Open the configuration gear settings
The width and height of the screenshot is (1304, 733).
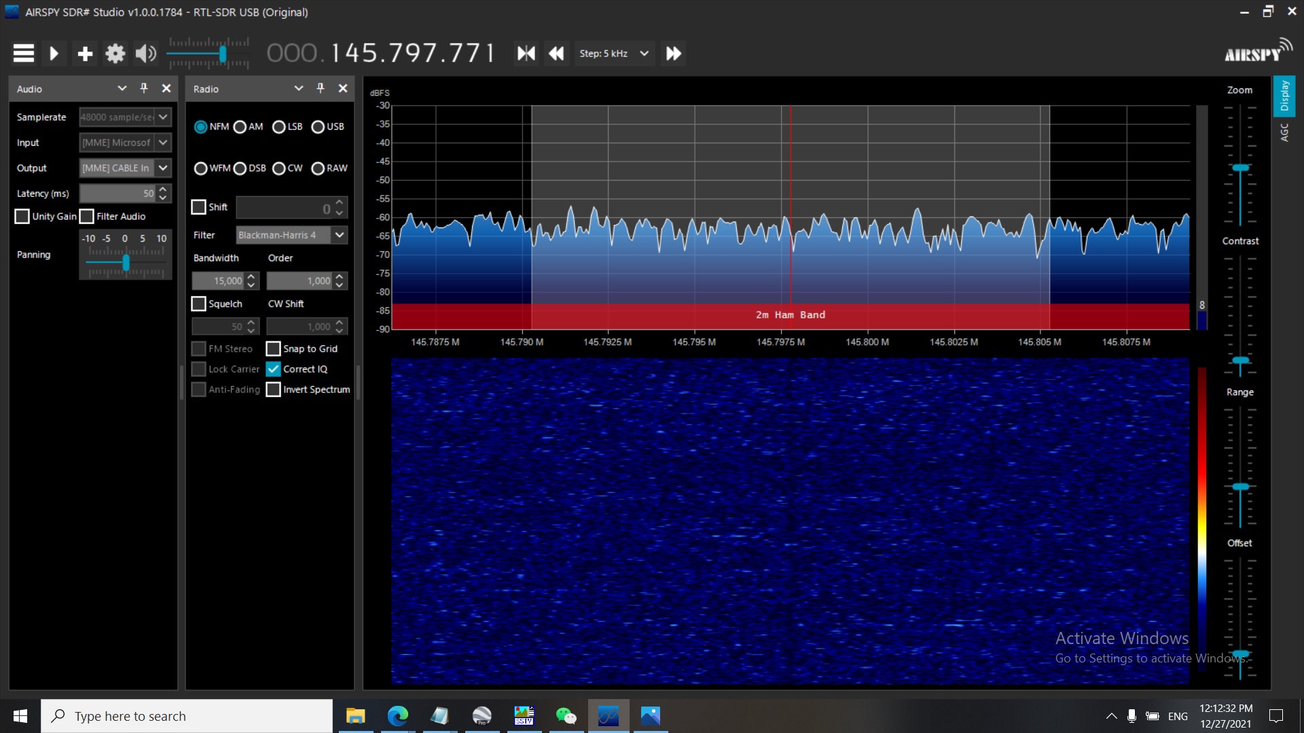[x=115, y=53]
